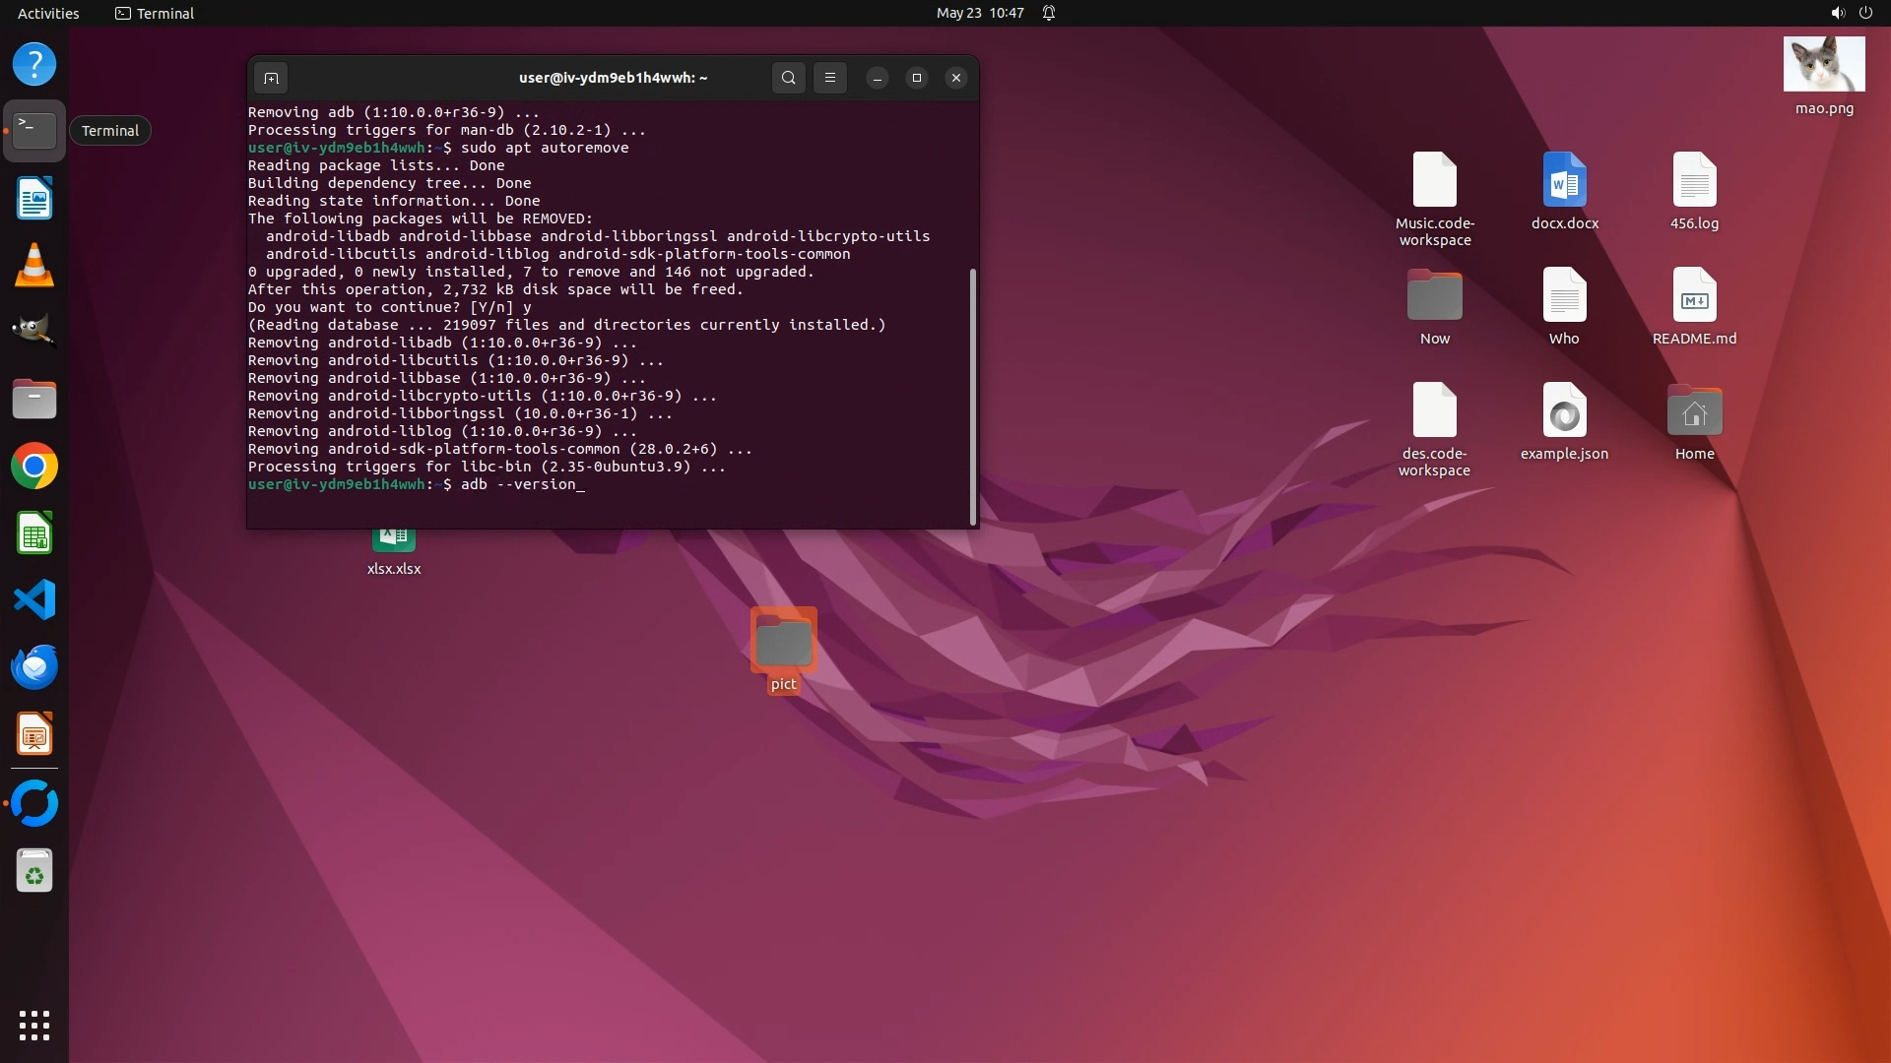Open GIMP image editor
The height and width of the screenshot is (1063, 1891).
tap(34, 331)
